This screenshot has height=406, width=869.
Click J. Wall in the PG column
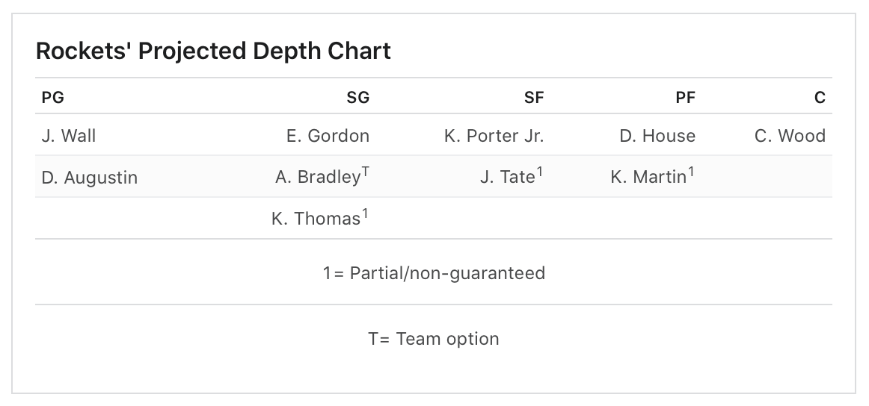pyautogui.click(x=69, y=136)
